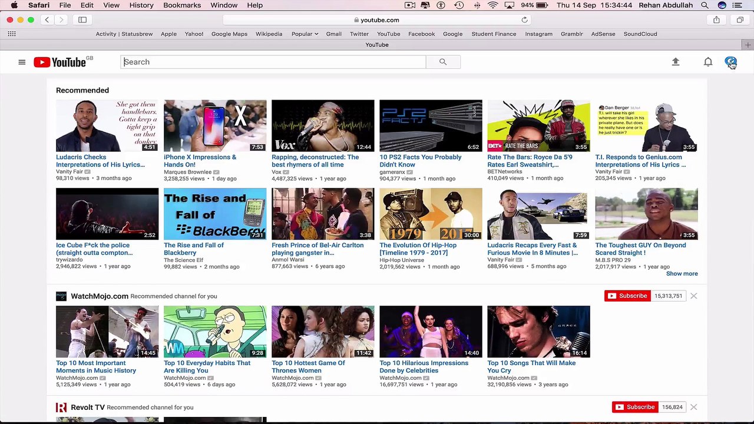Open the SoundCloud bookmark
Viewport: 754px width, 424px height.
tap(640, 34)
